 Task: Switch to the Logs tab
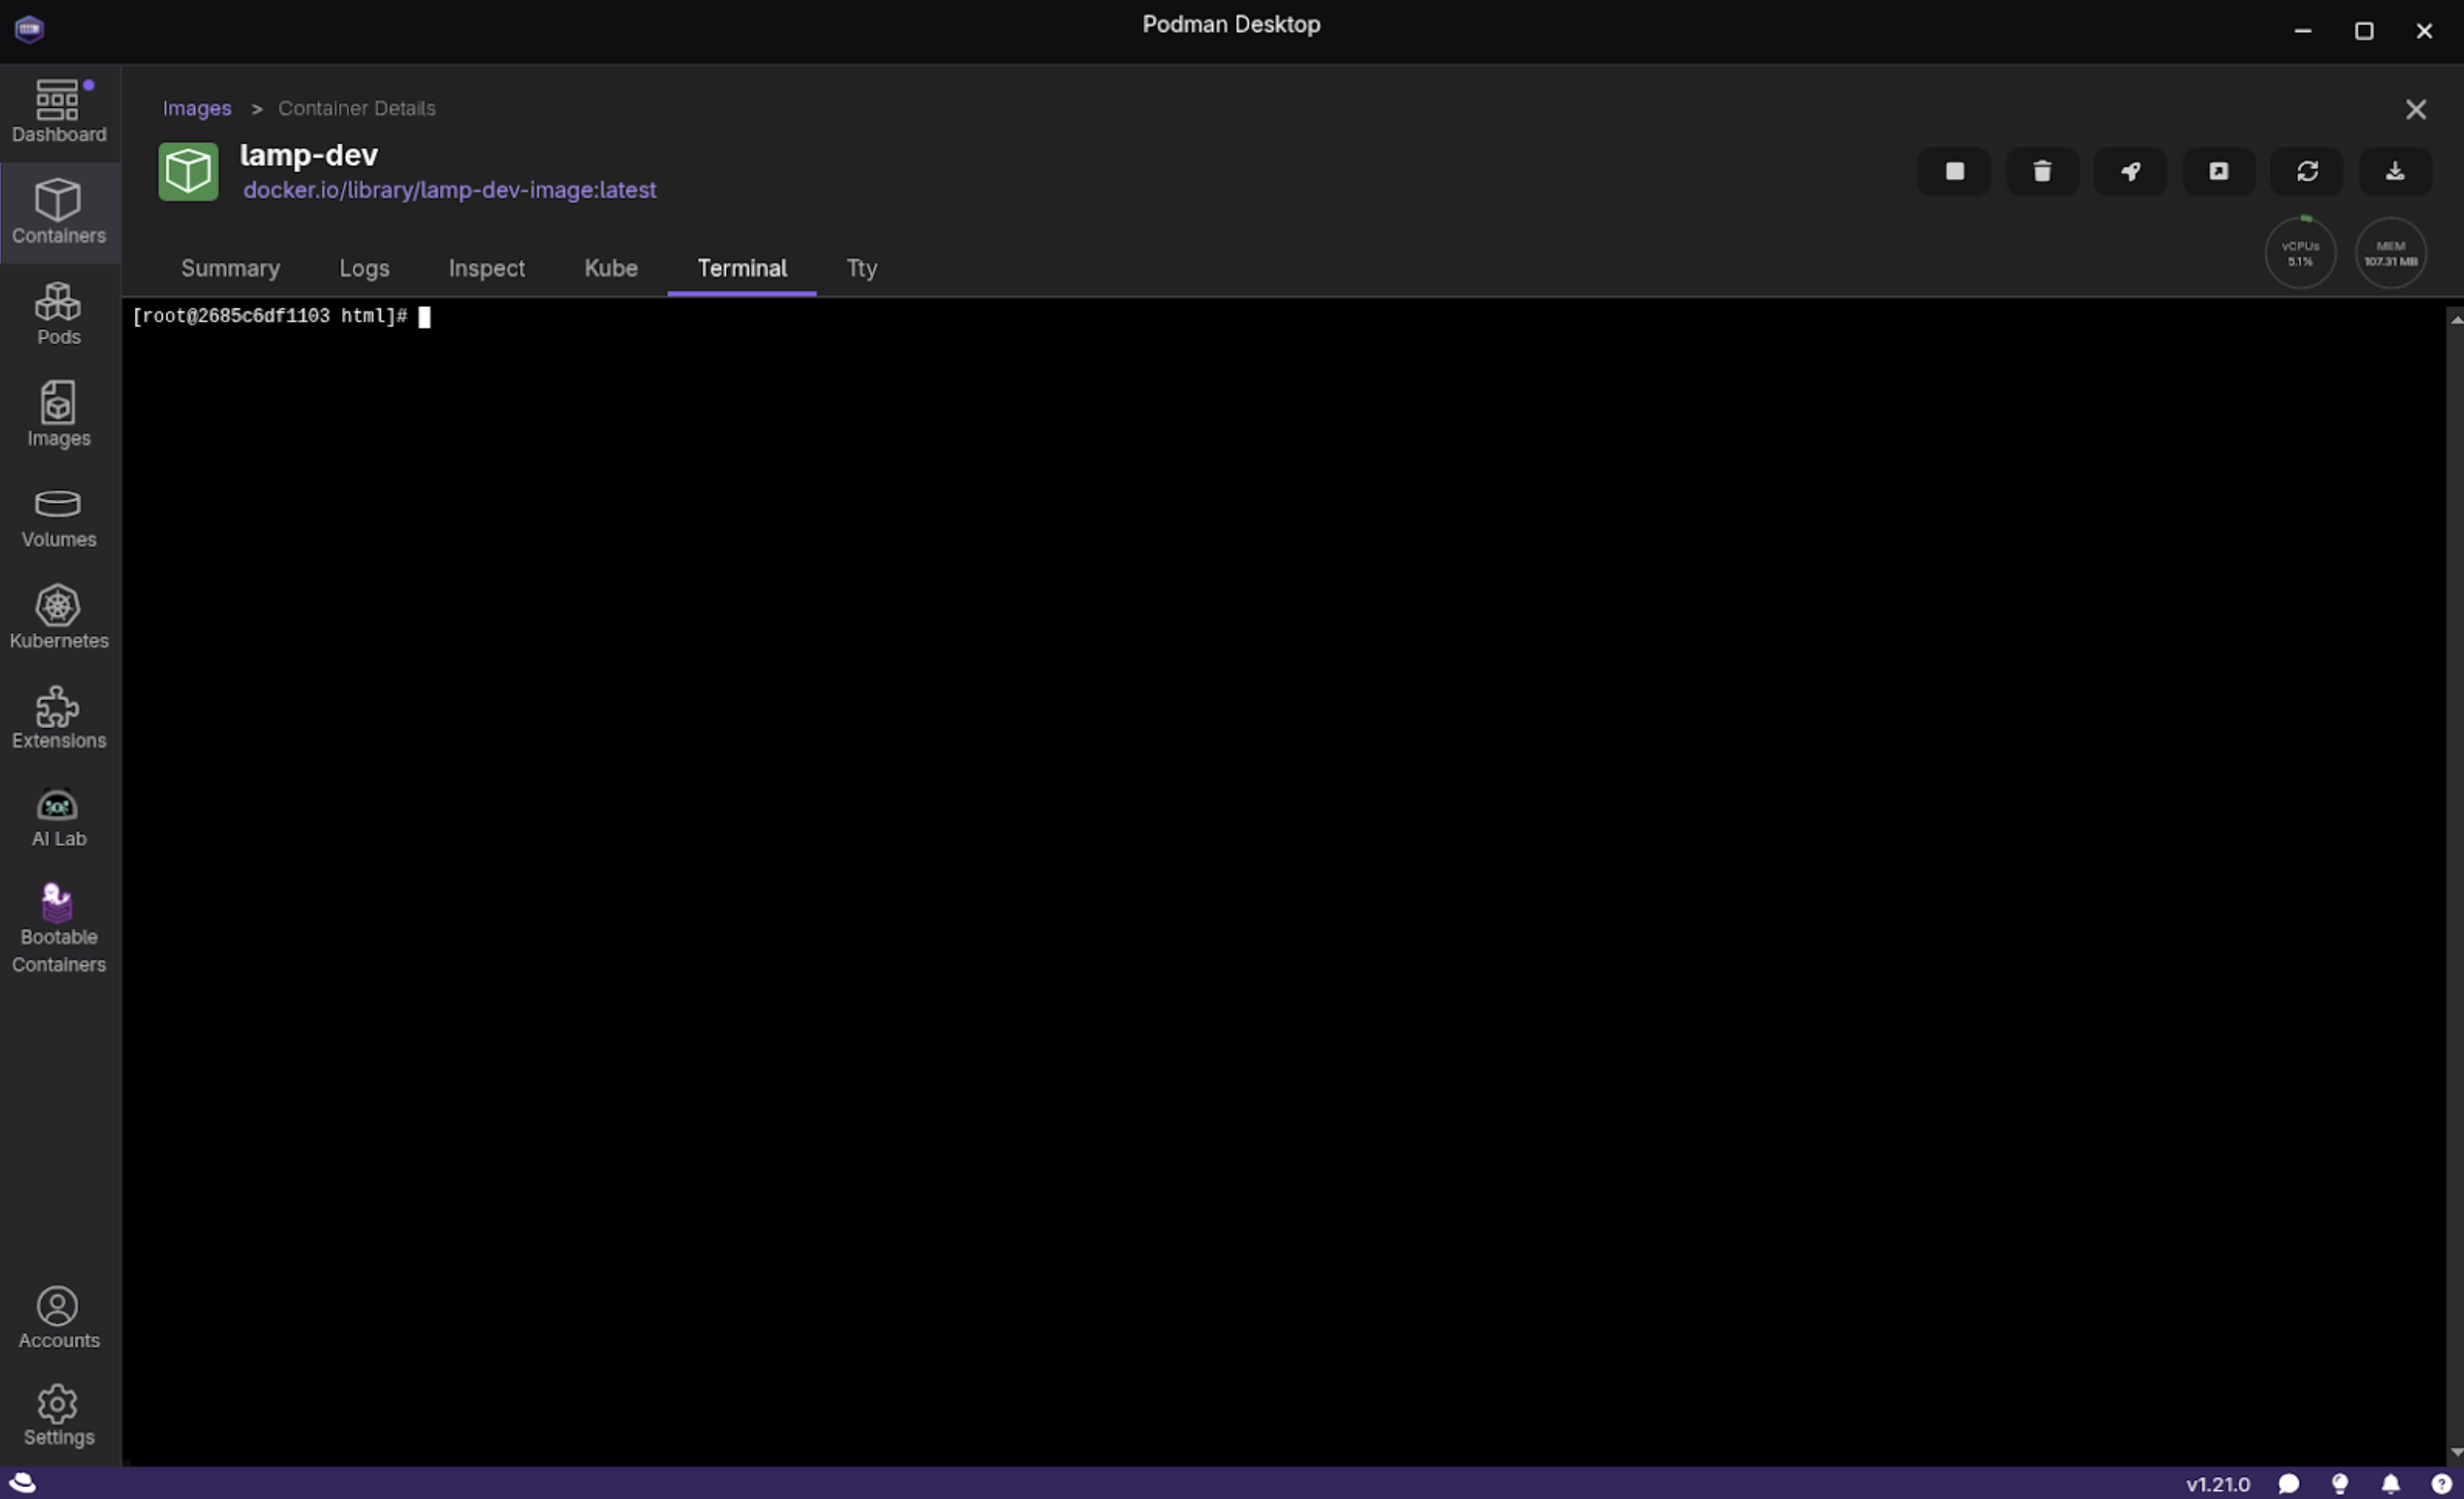pyautogui.click(x=364, y=268)
